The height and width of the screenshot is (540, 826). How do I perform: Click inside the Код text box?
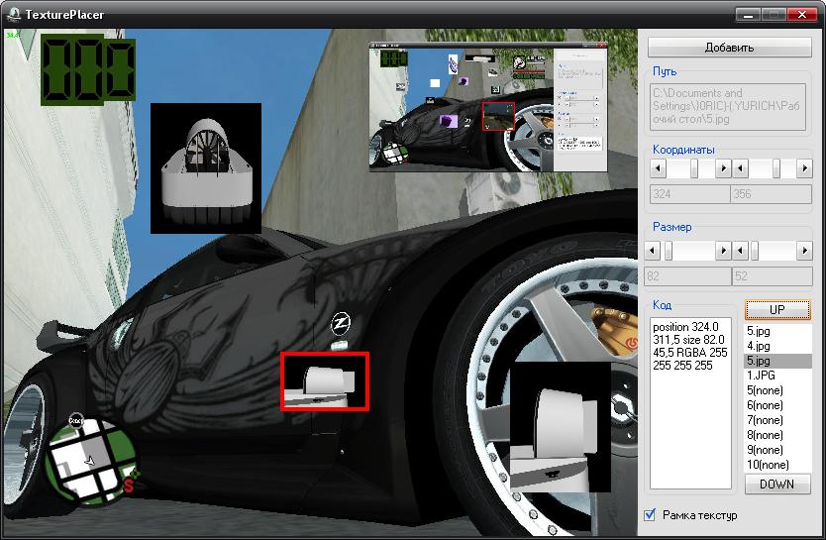pos(690,403)
